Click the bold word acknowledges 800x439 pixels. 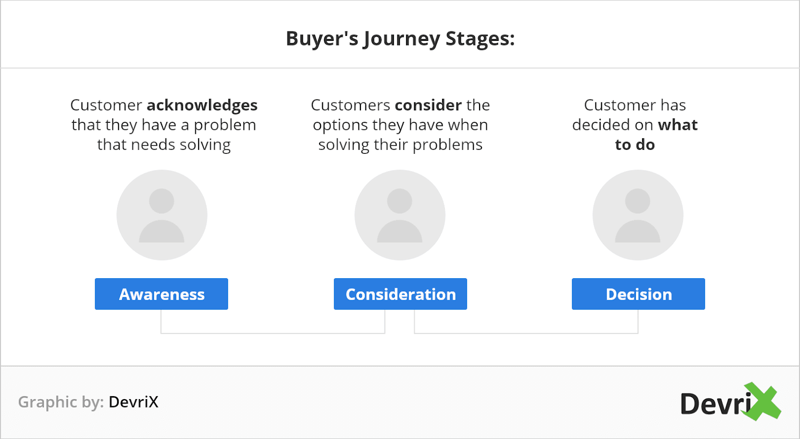[x=202, y=105]
